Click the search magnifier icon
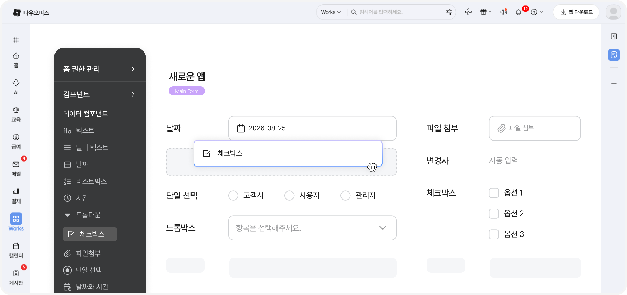Viewport: 627px width, 295px height. pyautogui.click(x=353, y=12)
